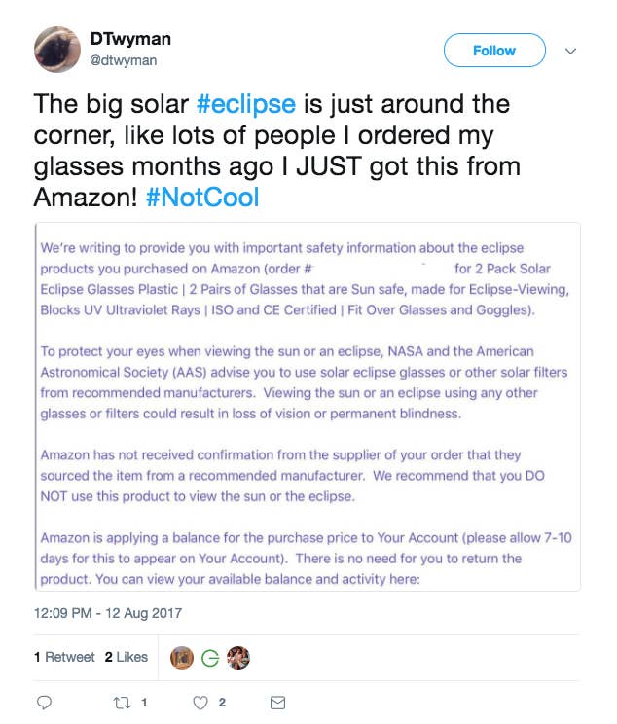The width and height of the screenshot is (617, 724).
Task: Click the envelope direct message icon
Action: point(277,703)
